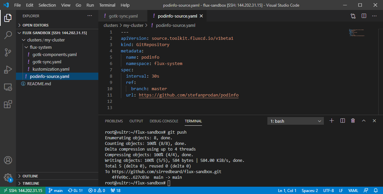The height and width of the screenshot is (194, 383).
Task: Click the podinfo-source.yaml breadcrumb
Action: [173, 25]
